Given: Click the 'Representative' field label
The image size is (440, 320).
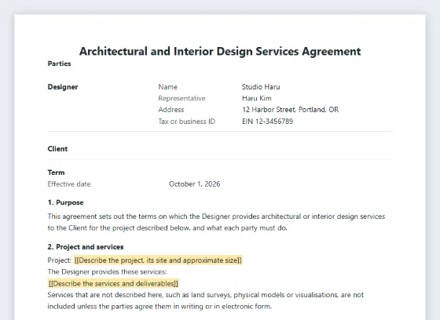Looking at the screenshot, I should (x=181, y=98).
